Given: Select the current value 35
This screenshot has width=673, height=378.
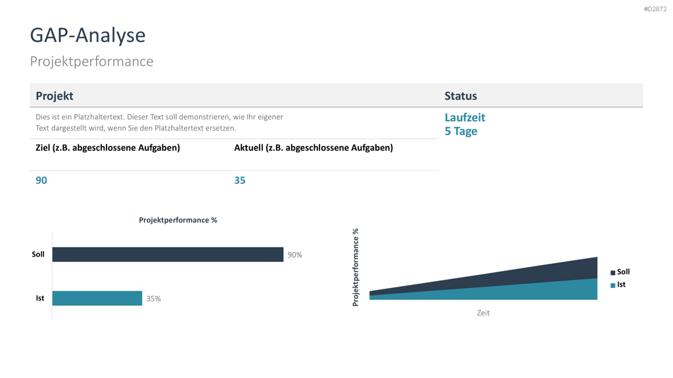Looking at the screenshot, I should tap(239, 180).
